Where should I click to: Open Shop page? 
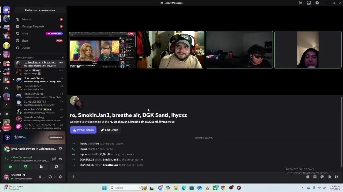pyautogui.click(x=40, y=41)
